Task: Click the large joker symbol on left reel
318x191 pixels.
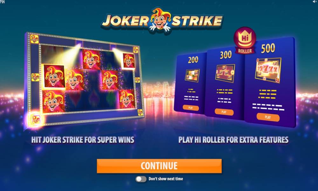Action: [54, 76]
